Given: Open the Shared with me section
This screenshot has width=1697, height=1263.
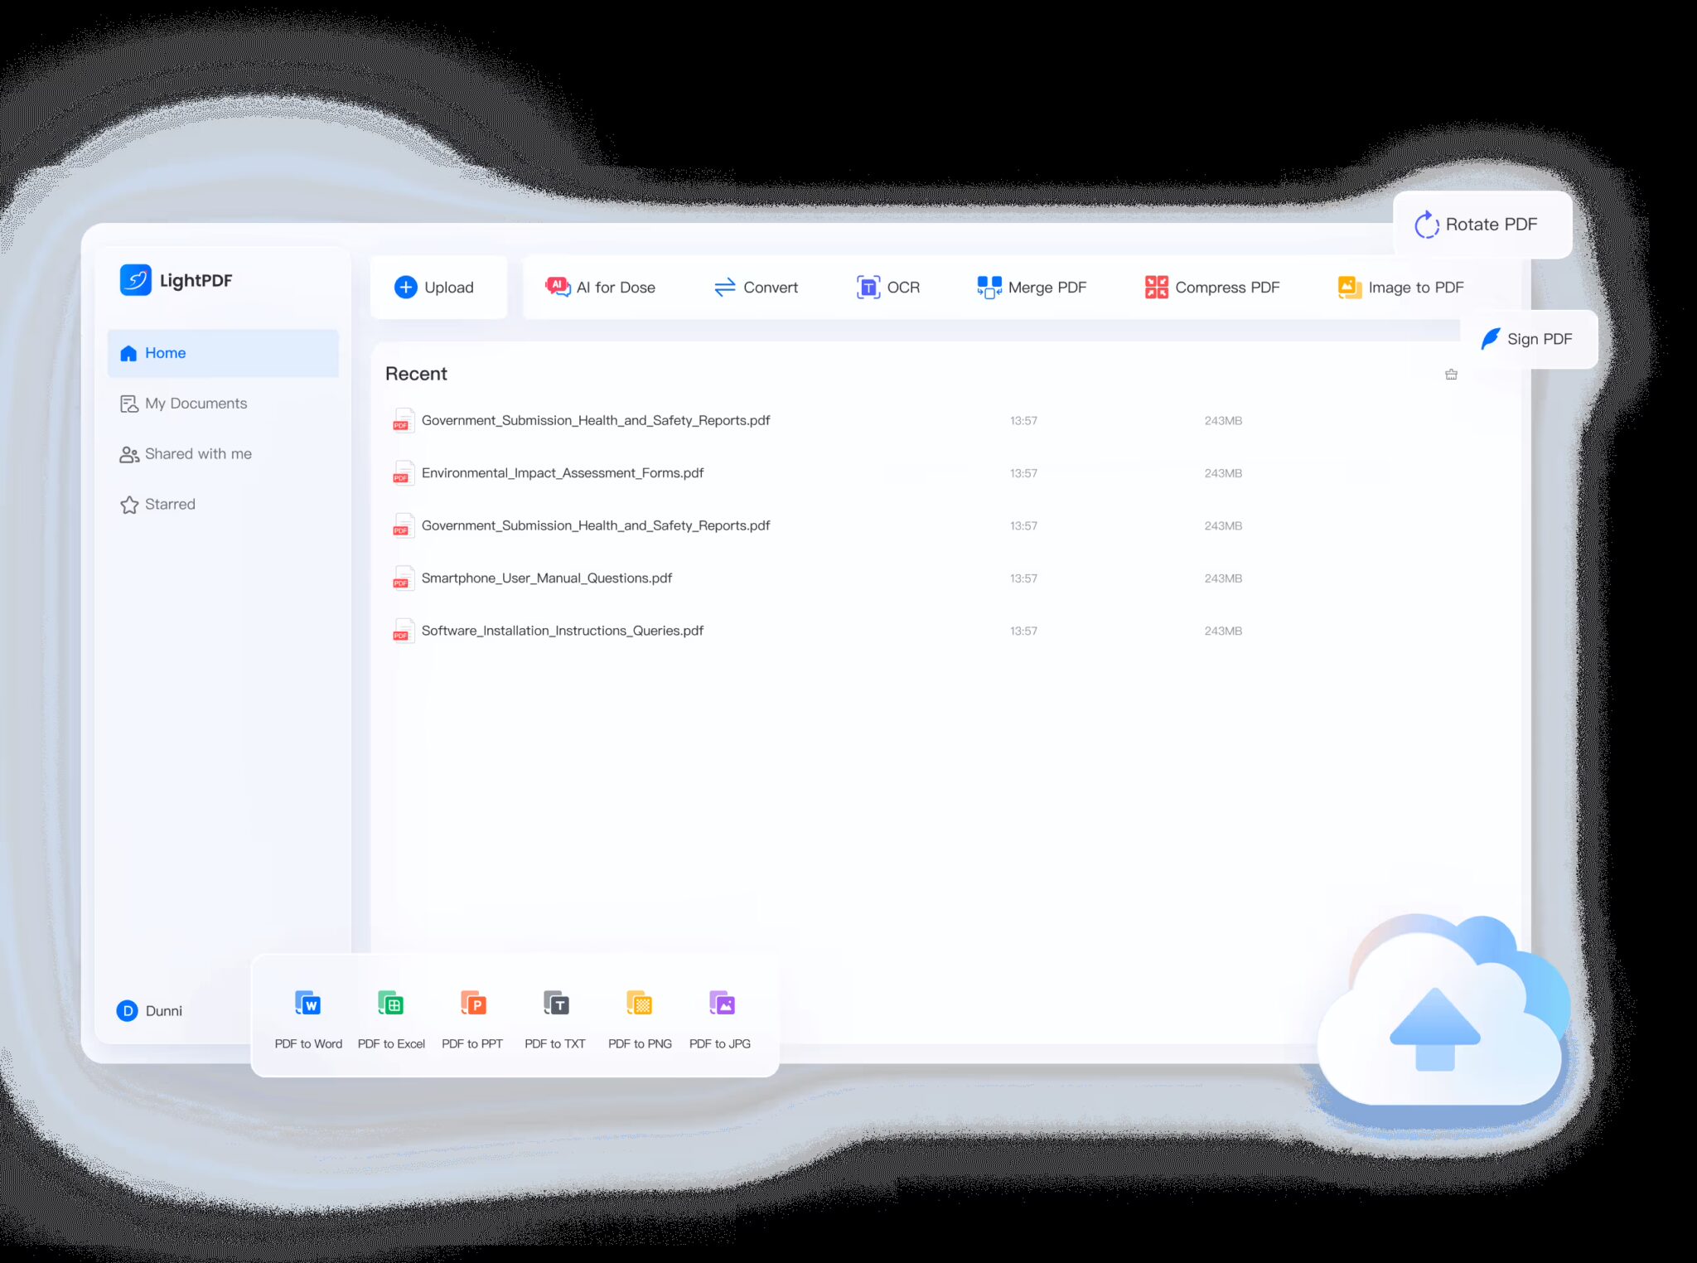Looking at the screenshot, I should (x=199, y=453).
